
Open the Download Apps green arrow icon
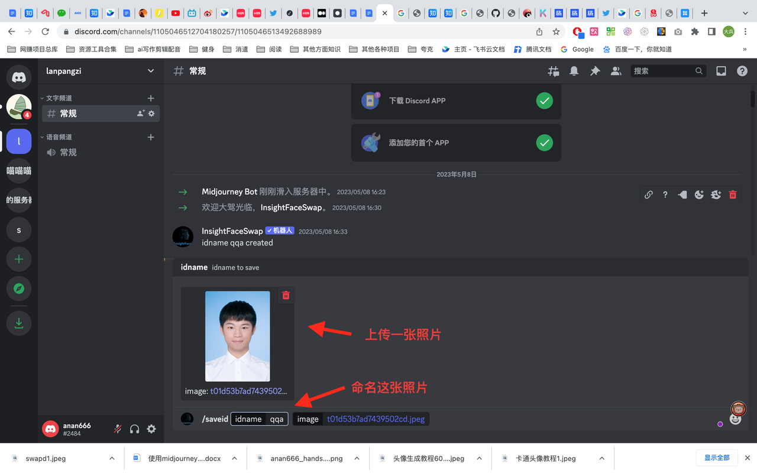[19, 323]
